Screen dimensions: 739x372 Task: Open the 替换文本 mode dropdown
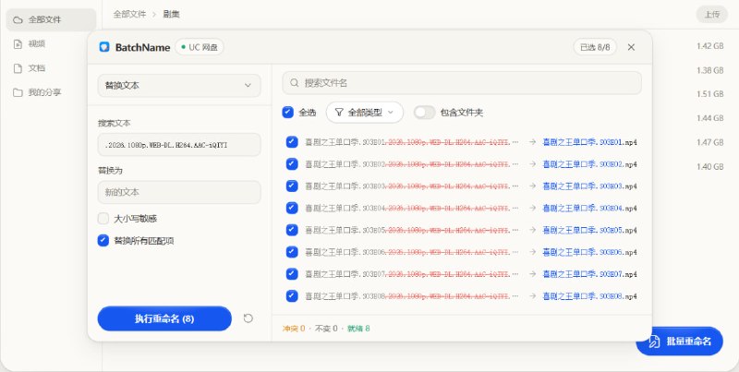coord(179,86)
